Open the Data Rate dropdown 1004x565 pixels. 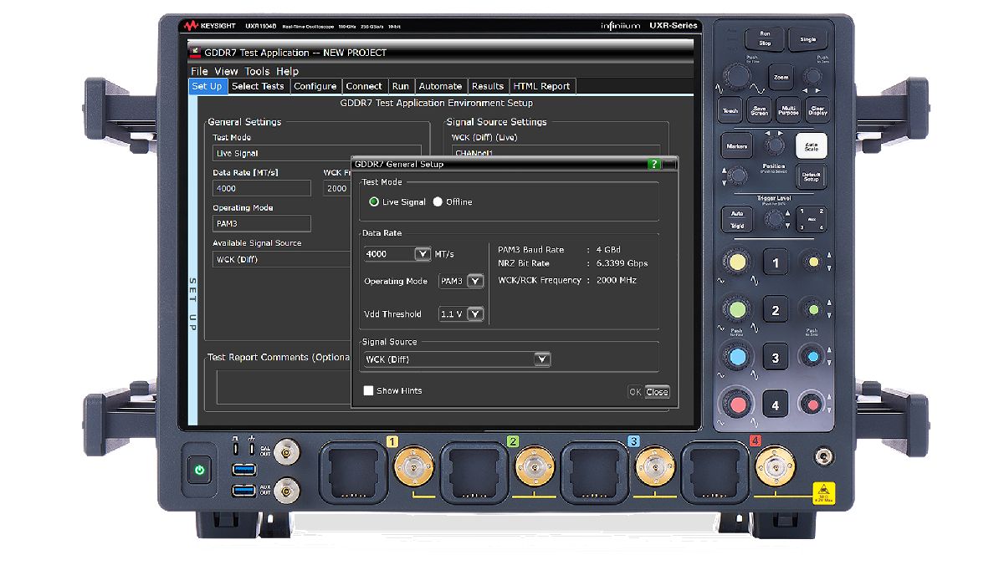421,253
